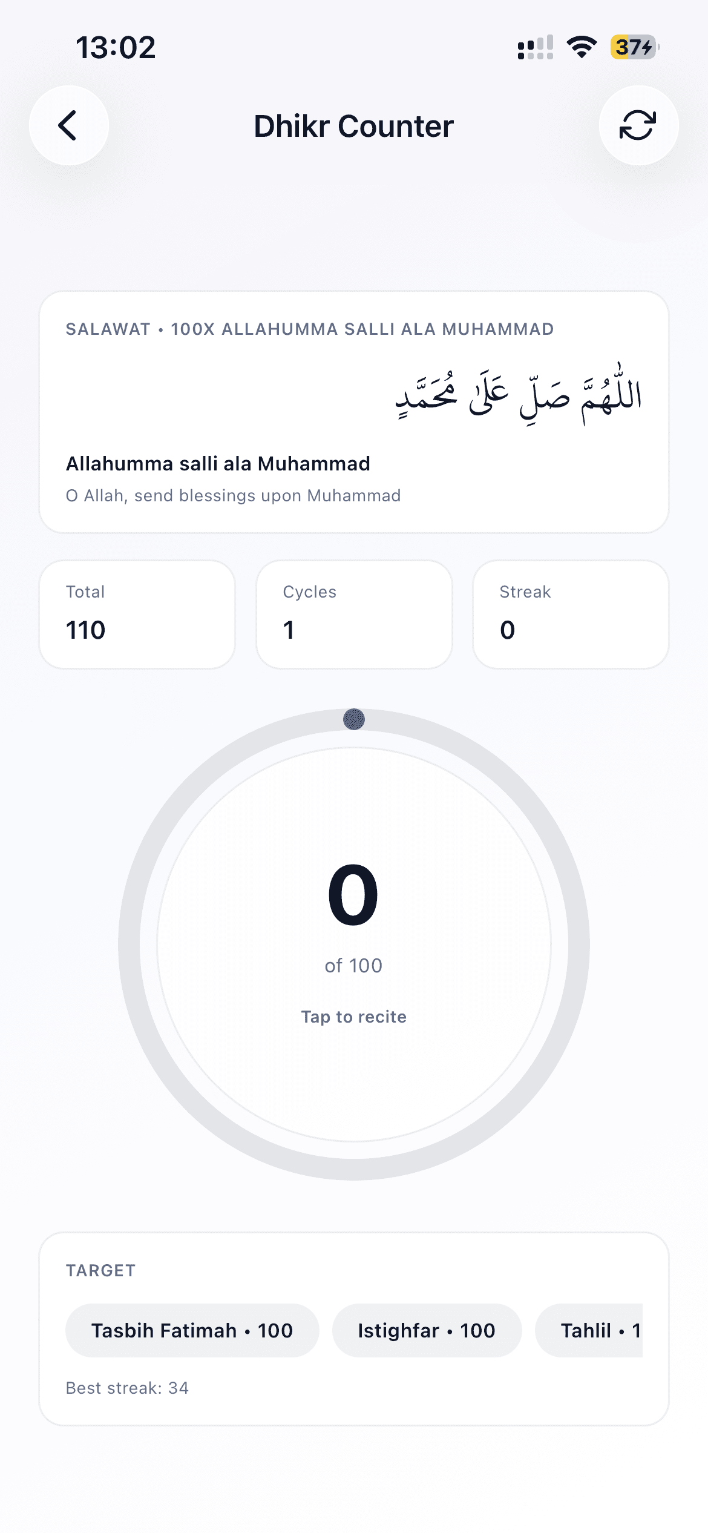708x1533 pixels.
Task: Tap the large zero count number
Action: click(353, 895)
